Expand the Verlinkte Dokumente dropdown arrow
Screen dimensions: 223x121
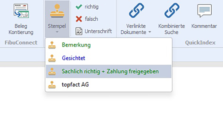click(x=150, y=32)
